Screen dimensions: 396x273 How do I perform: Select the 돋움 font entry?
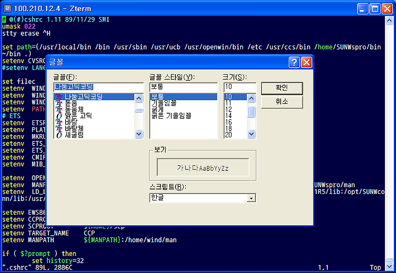point(71,103)
